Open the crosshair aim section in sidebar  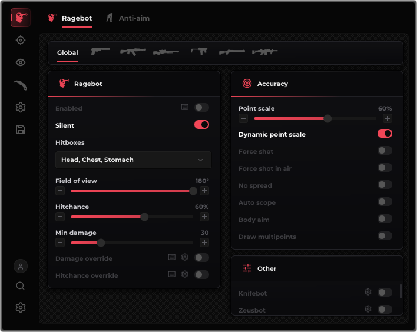point(21,41)
